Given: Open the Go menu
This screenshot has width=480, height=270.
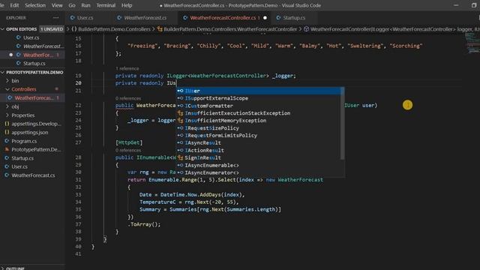Looking at the screenshot, I should tap(72, 5).
